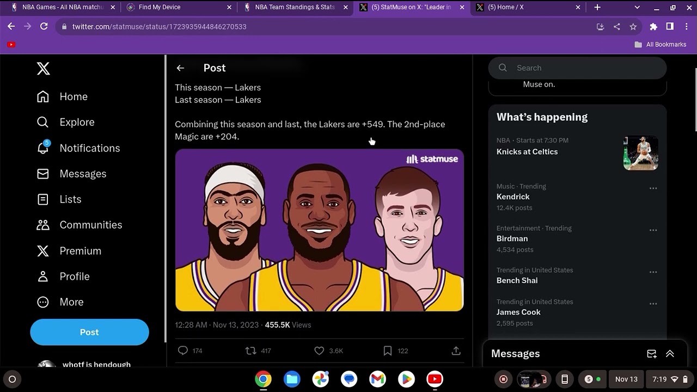This screenshot has width=697, height=392.
Task: Open more options for James Cook trend
Action: (653, 304)
